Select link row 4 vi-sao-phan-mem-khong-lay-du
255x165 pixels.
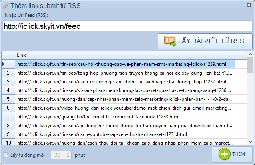tap(125, 90)
